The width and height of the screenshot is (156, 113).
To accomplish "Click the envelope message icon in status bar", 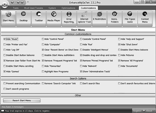I will [3, 111].
